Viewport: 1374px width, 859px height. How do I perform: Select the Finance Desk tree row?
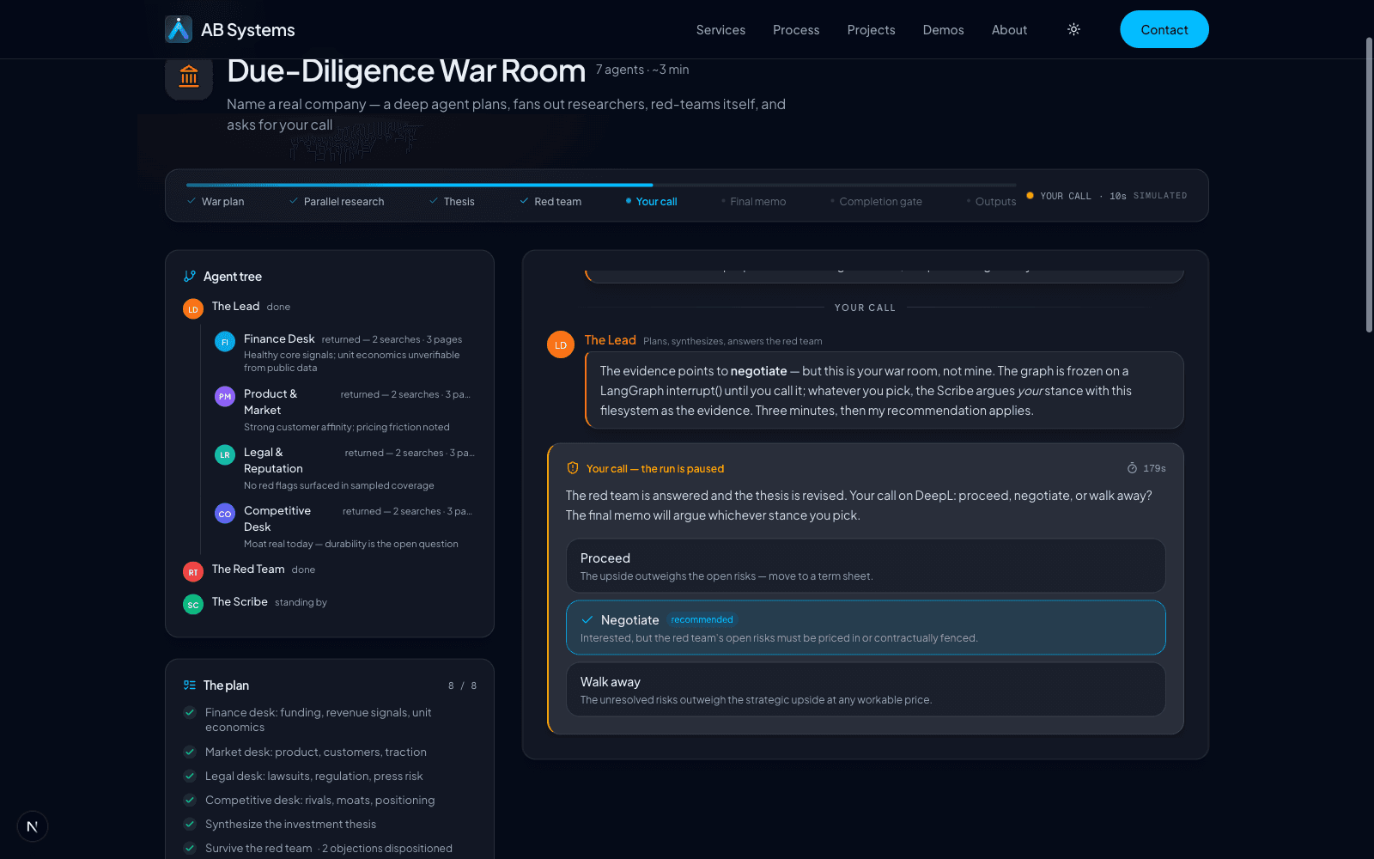coord(345,352)
